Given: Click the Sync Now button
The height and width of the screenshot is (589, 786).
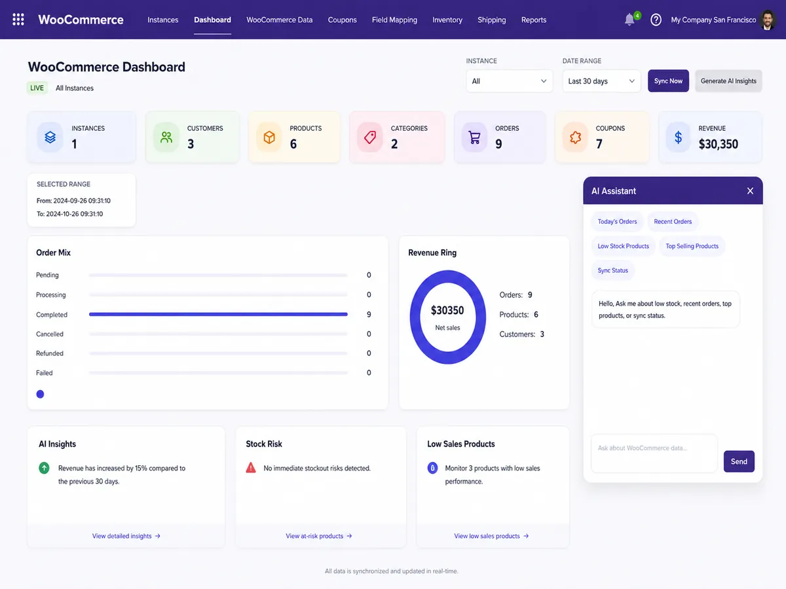Looking at the screenshot, I should coord(668,81).
